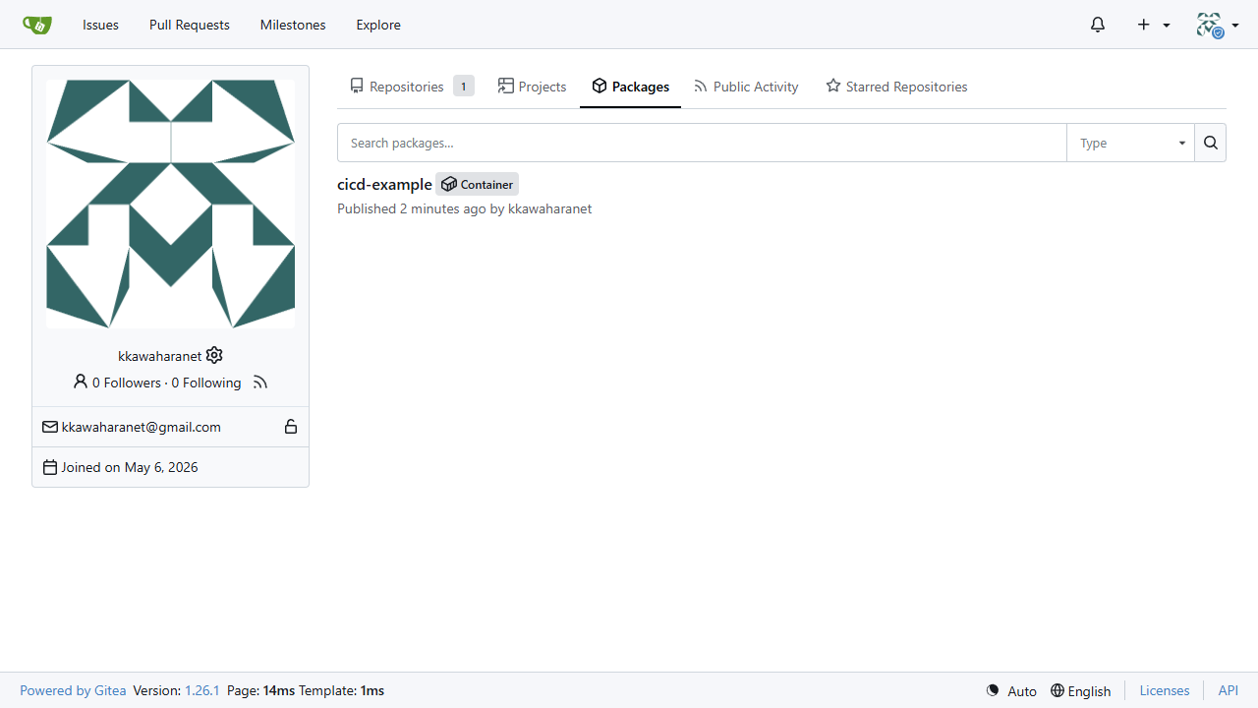Switch to the Projects tab

[x=532, y=87]
